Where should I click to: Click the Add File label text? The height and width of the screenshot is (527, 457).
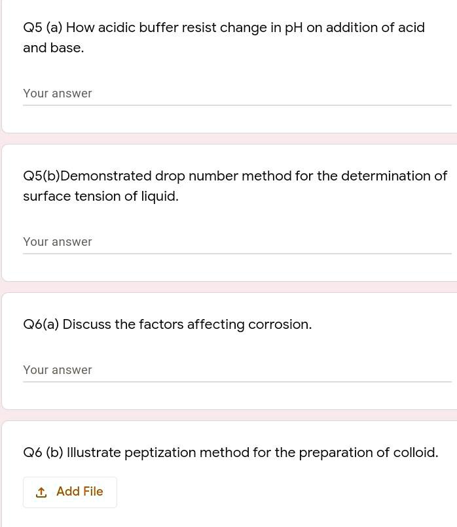[x=79, y=492]
